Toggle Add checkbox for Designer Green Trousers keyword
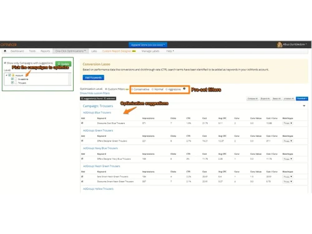 click(82, 141)
